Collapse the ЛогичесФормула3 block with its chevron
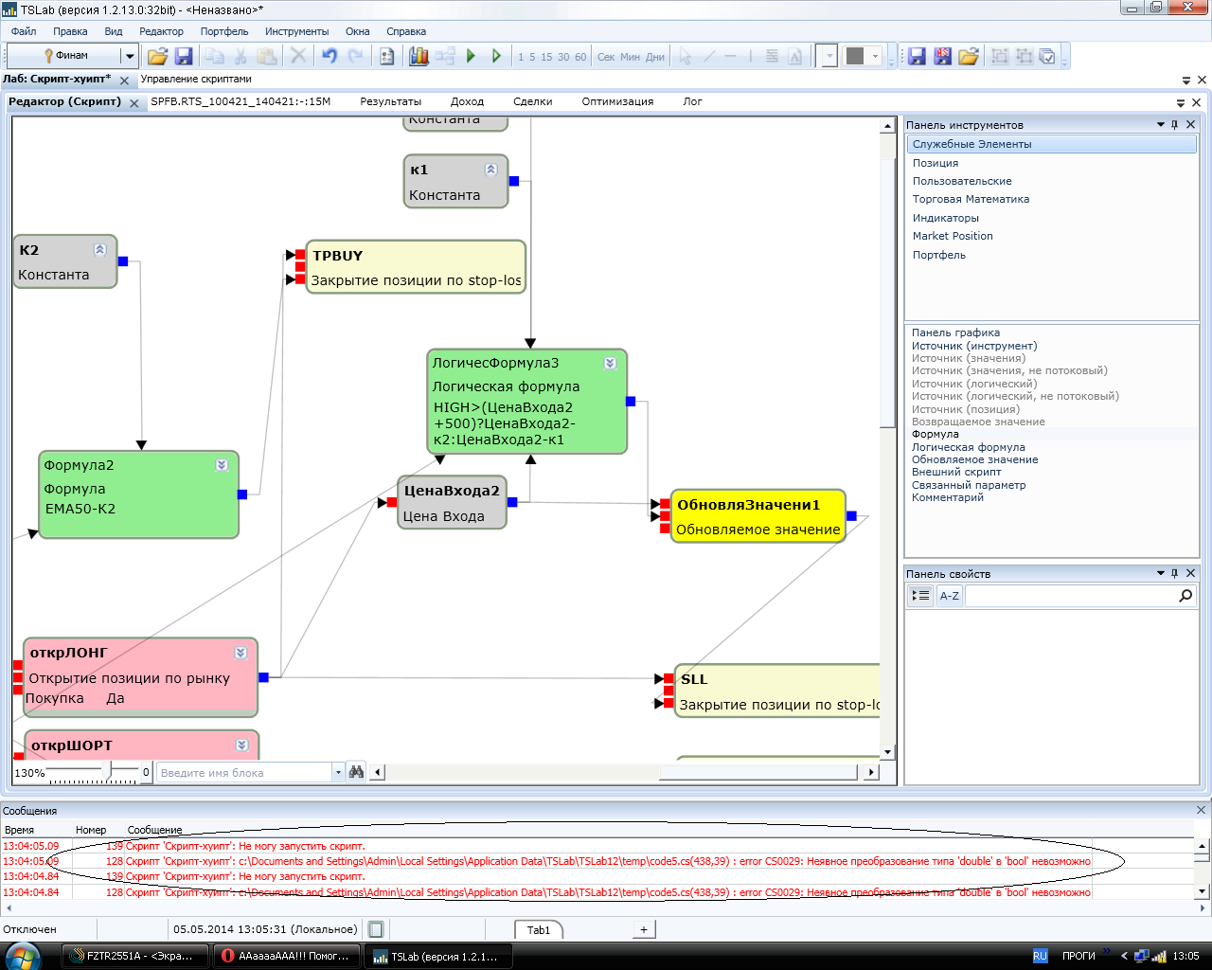The height and width of the screenshot is (970, 1212). click(x=610, y=363)
